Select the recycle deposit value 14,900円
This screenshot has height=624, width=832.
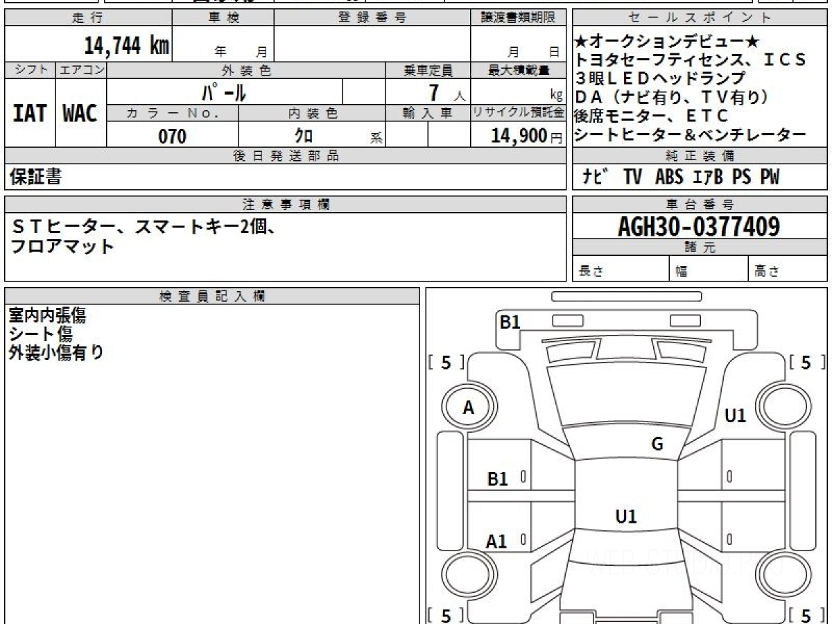pyautogui.click(x=526, y=136)
